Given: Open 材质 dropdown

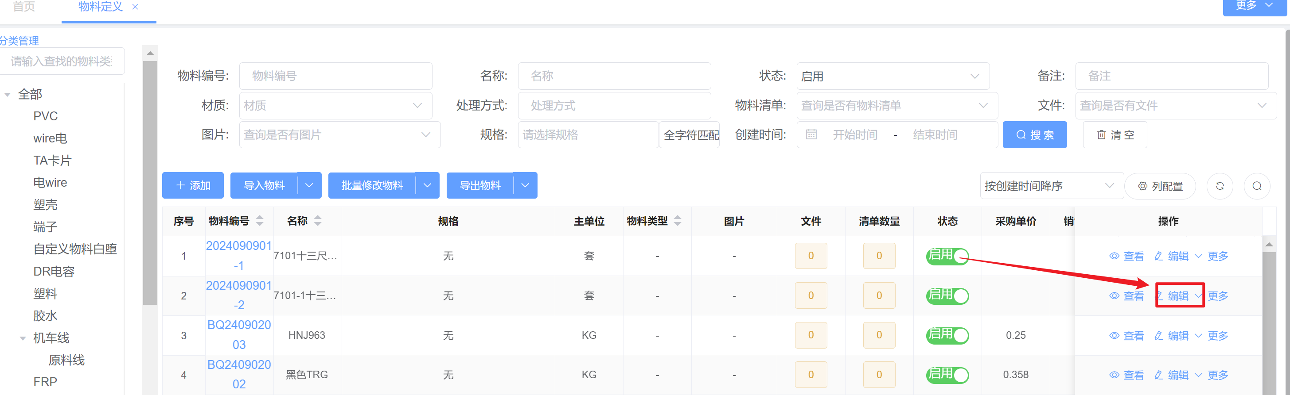Looking at the screenshot, I should pyautogui.click(x=335, y=106).
